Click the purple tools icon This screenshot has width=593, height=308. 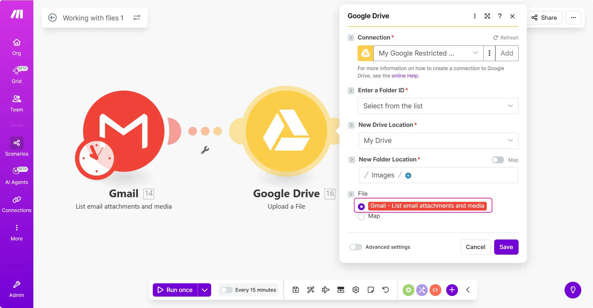(422, 290)
